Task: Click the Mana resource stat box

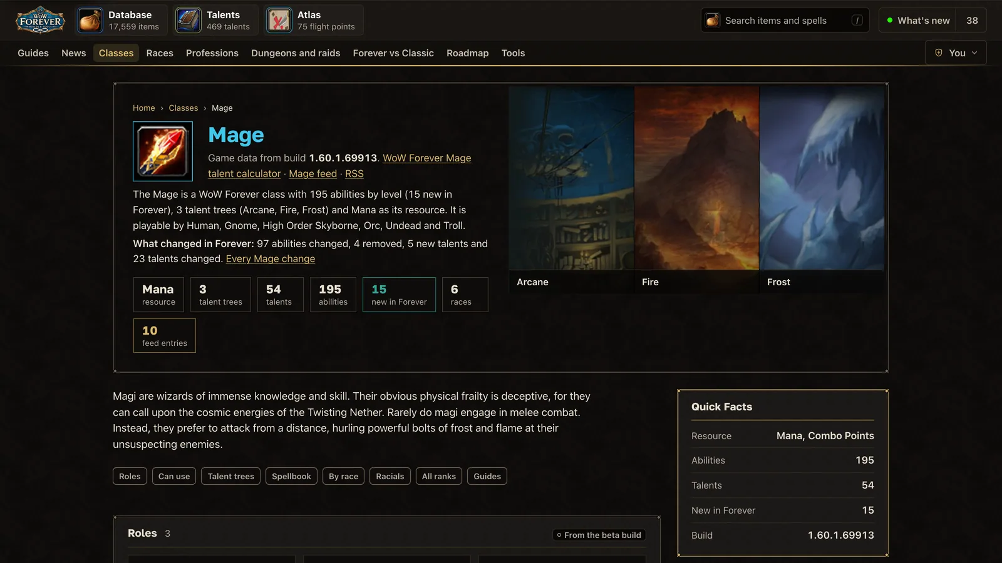Action: pos(158,295)
